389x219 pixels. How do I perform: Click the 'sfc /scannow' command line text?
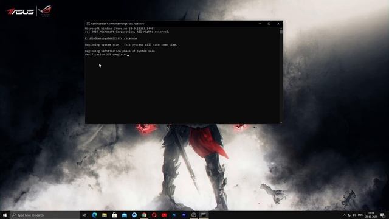point(128,38)
